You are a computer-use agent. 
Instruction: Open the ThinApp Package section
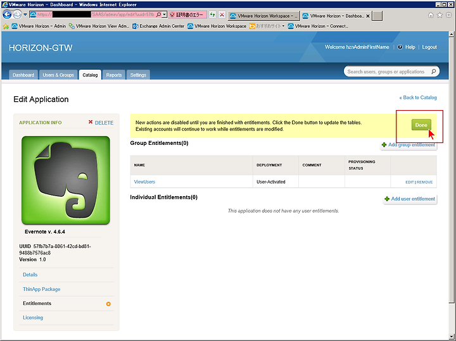point(42,289)
